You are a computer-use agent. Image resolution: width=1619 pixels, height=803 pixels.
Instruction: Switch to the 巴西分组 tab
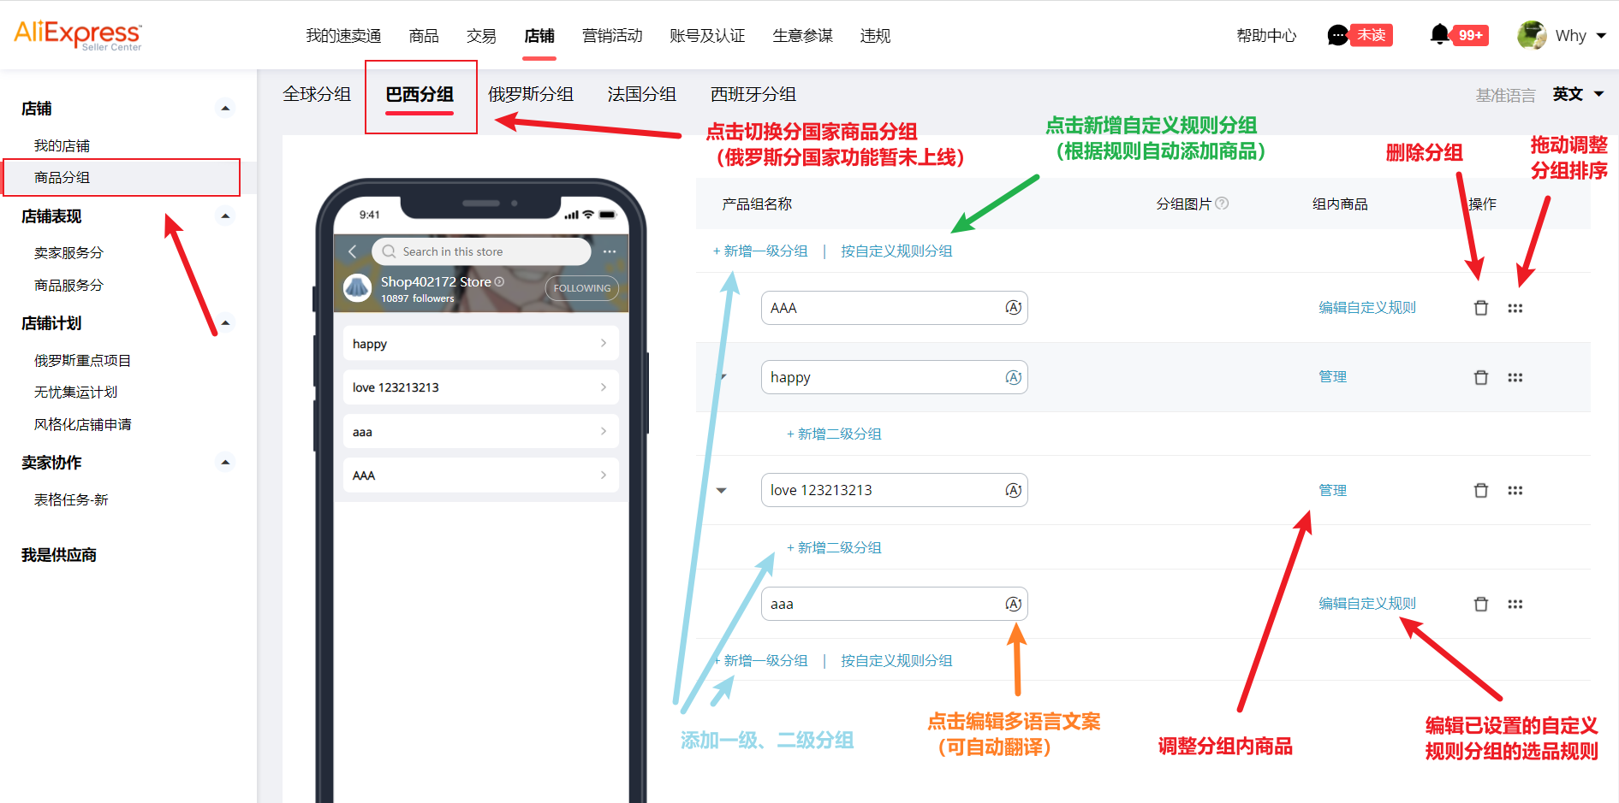pos(420,94)
